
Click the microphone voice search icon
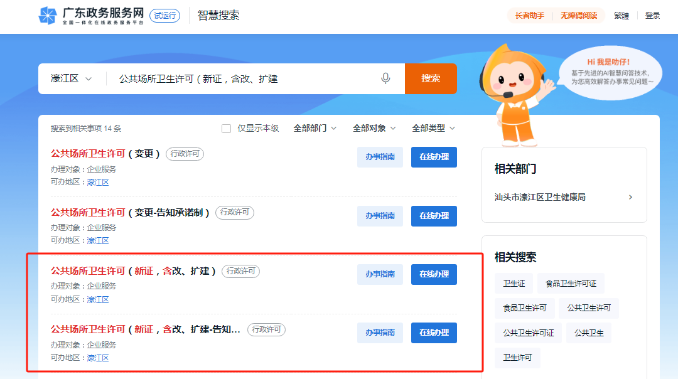point(385,78)
